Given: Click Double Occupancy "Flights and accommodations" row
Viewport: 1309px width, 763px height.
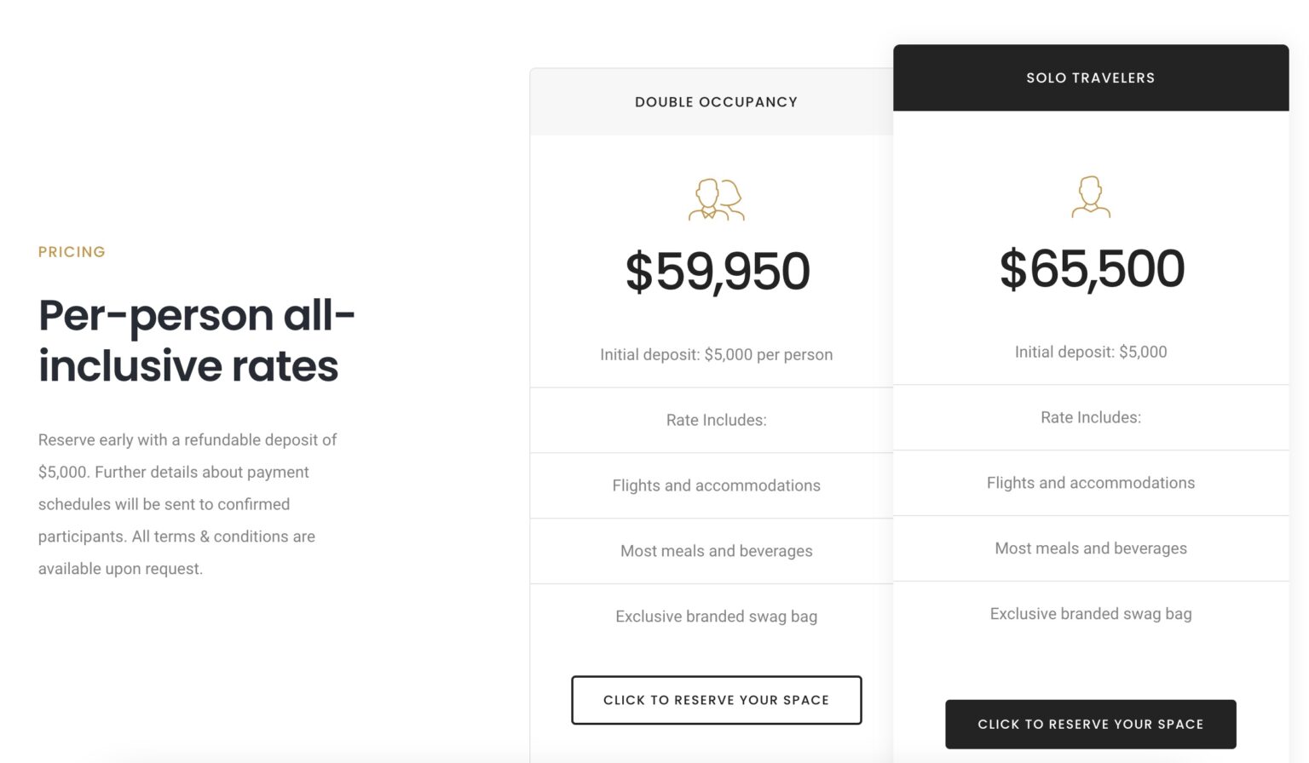Looking at the screenshot, I should (x=716, y=485).
